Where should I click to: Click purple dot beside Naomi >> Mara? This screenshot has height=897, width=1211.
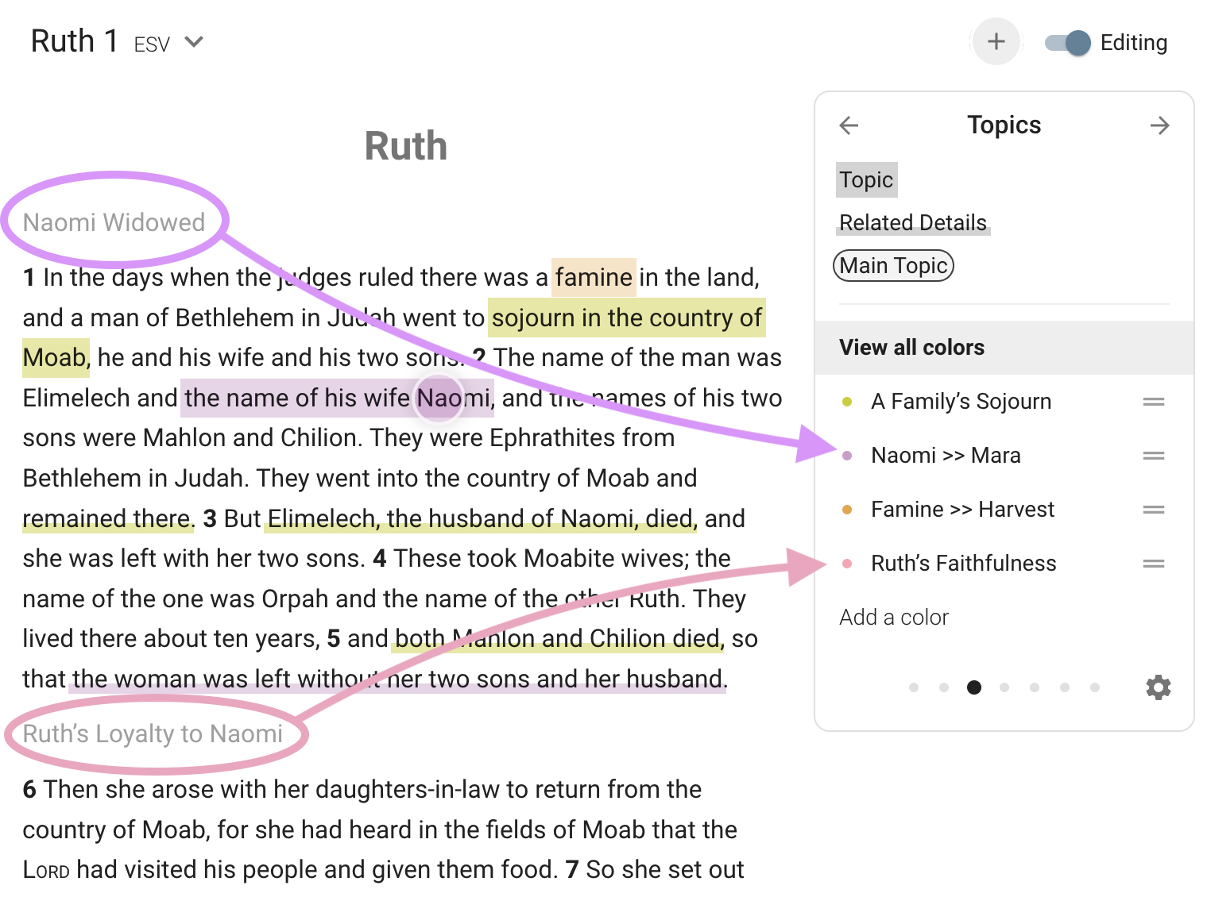(847, 456)
